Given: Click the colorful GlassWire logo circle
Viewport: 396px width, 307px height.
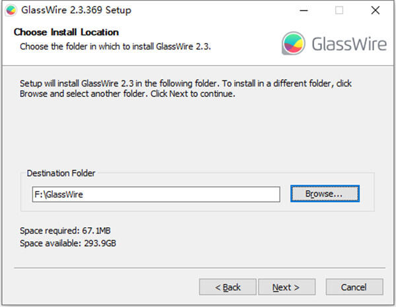Looking at the screenshot, I should click(x=292, y=43).
